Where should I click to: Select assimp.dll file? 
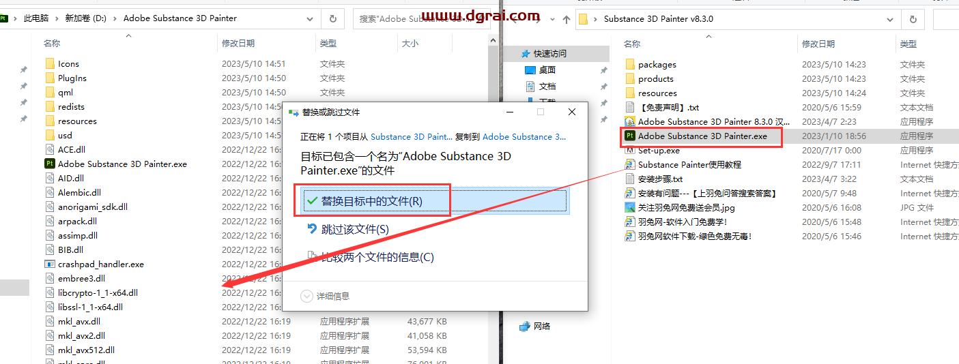pyautogui.click(x=78, y=235)
